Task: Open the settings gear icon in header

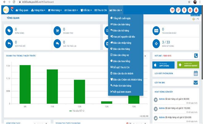Action: 190,10
